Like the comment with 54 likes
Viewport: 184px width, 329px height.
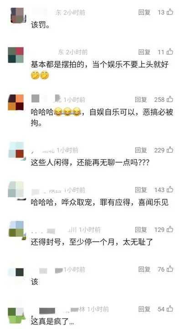tap(170, 309)
